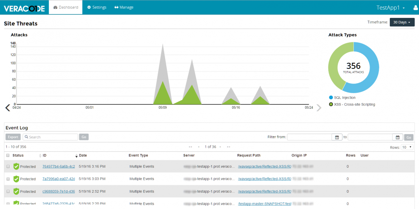Open the Timeframe 30 Days dropdown
The height and width of the screenshot is (209, 419).
[402, 22]
